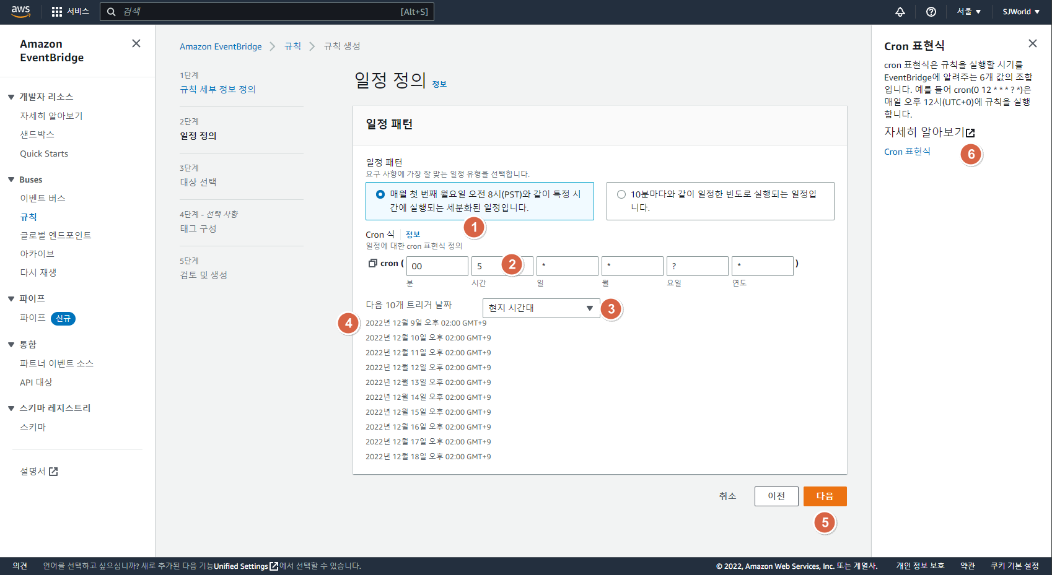Open 글로벌 엔드포인트 page
Viewport: 1052px width, 575px height.
point(56,235)
